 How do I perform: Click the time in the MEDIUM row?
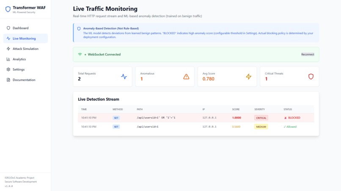[89, 126]
